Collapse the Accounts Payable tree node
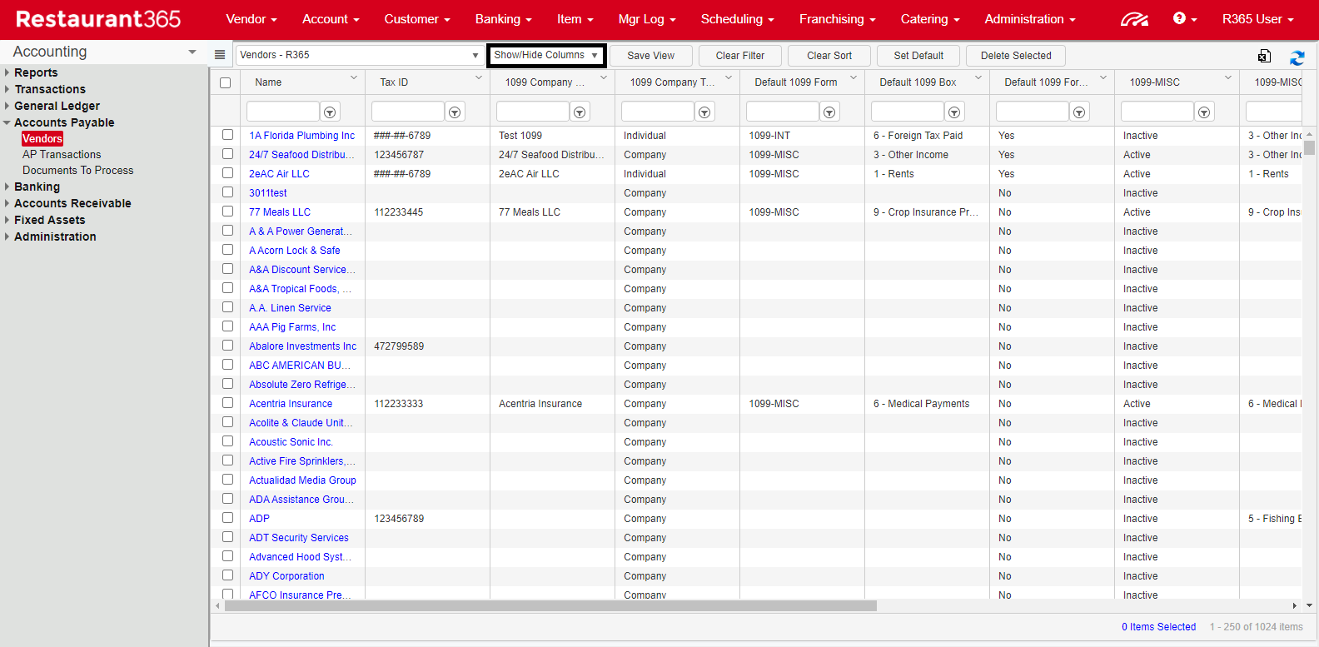This screenshot has height=647, width=1319. pyautogui.click(x=7, y=122)
